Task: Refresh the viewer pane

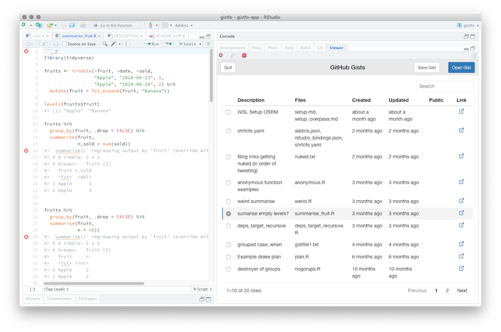Action: [x=474, y=56]
